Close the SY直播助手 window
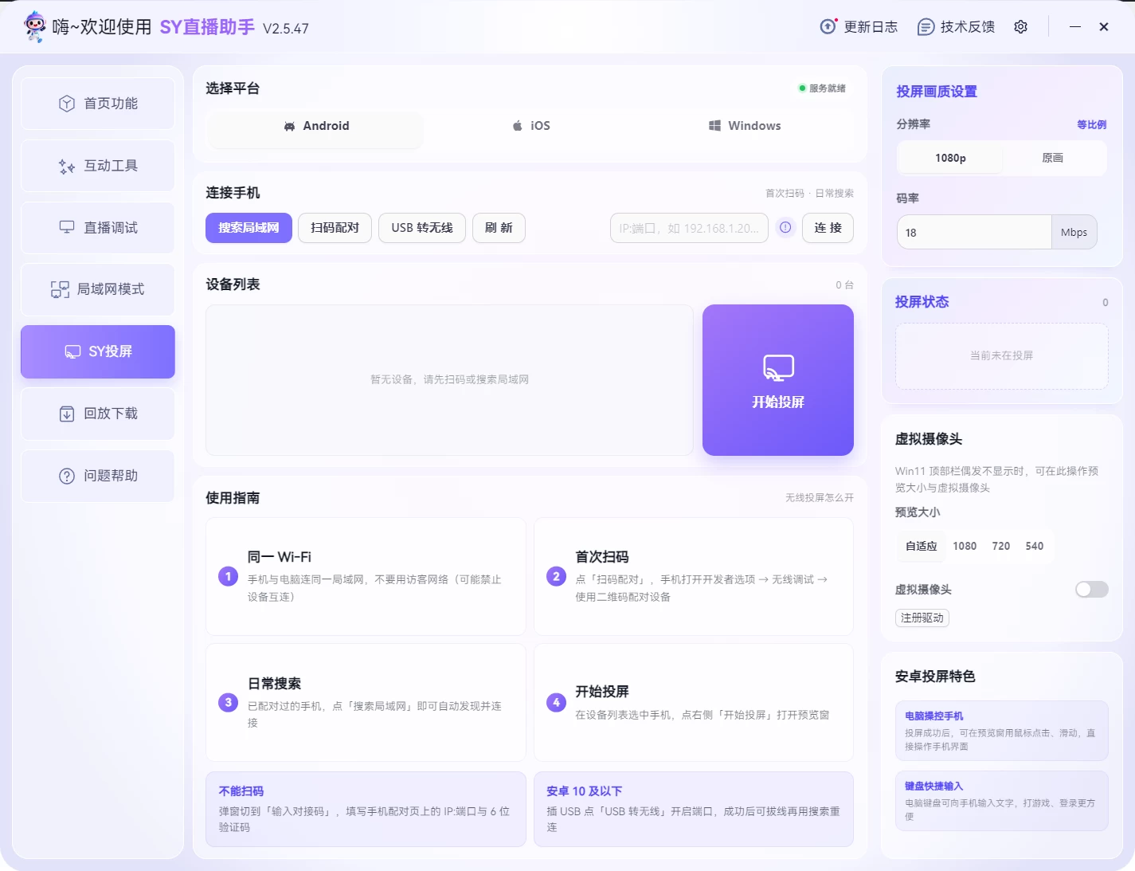 pyautogui.click(x=1104, y=27)
